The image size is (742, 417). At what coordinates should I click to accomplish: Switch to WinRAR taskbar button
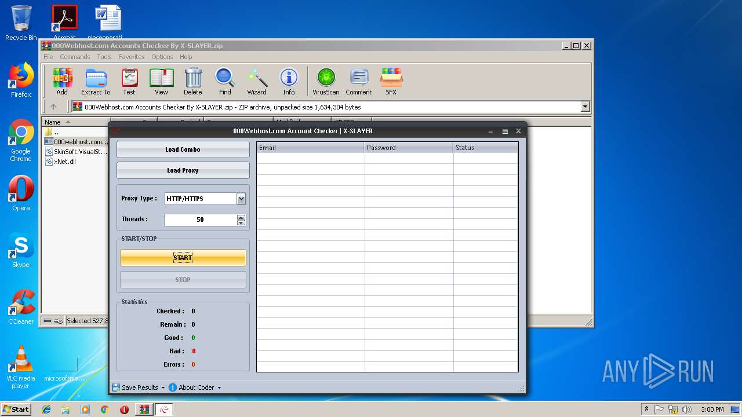click(x=144, y=409)
